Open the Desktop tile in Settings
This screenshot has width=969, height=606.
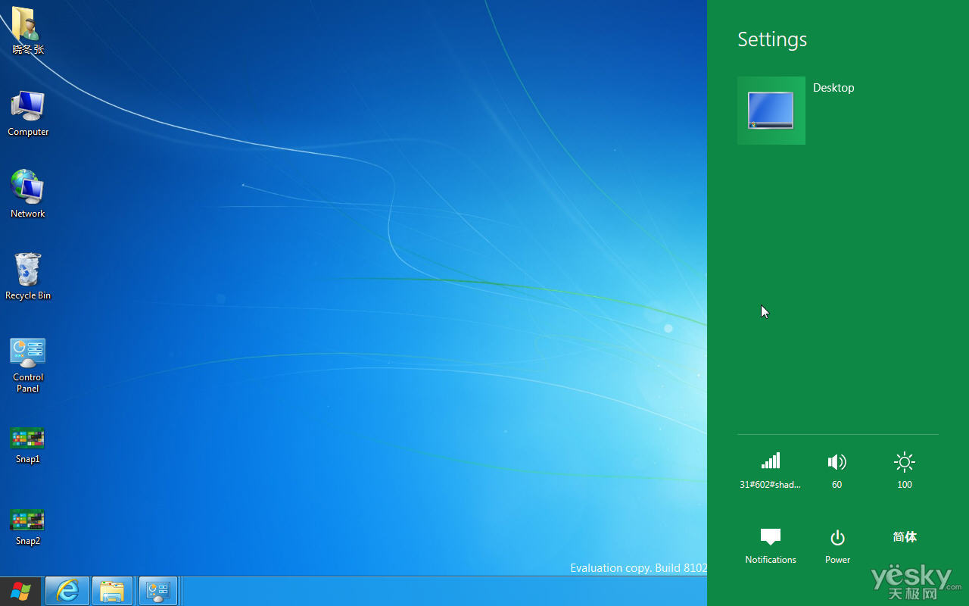tap(771, 110)
